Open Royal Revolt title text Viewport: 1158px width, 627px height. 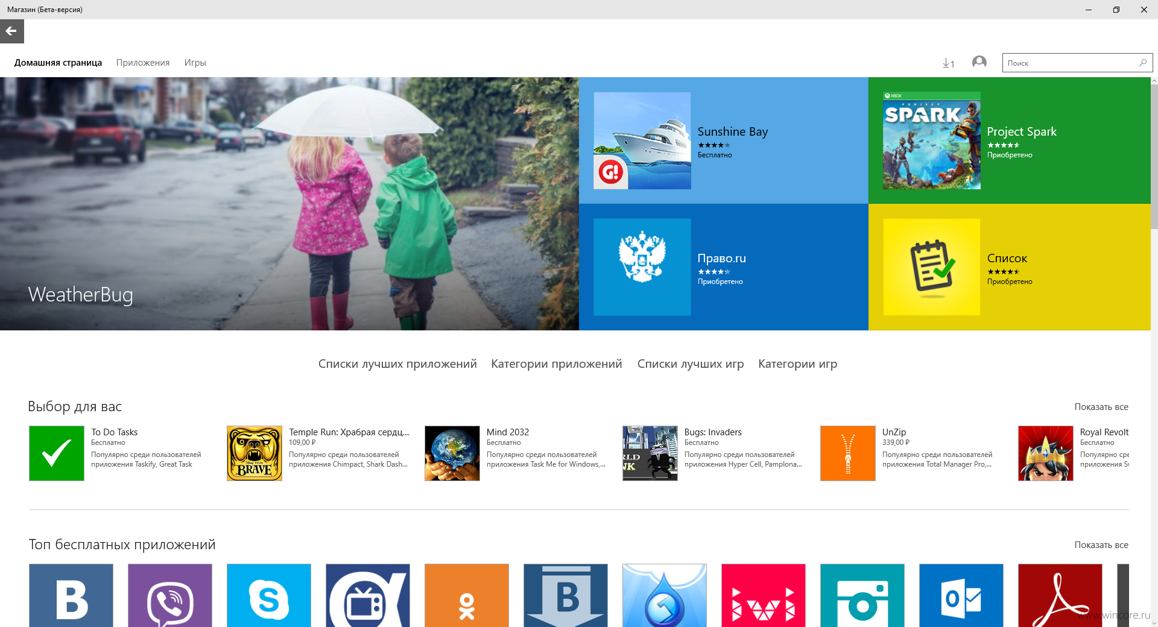coord(1104,432)
